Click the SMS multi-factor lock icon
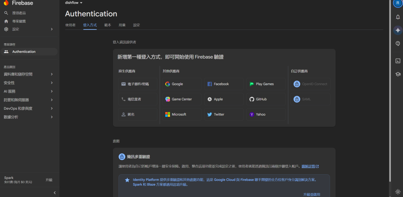 [122, 156]
